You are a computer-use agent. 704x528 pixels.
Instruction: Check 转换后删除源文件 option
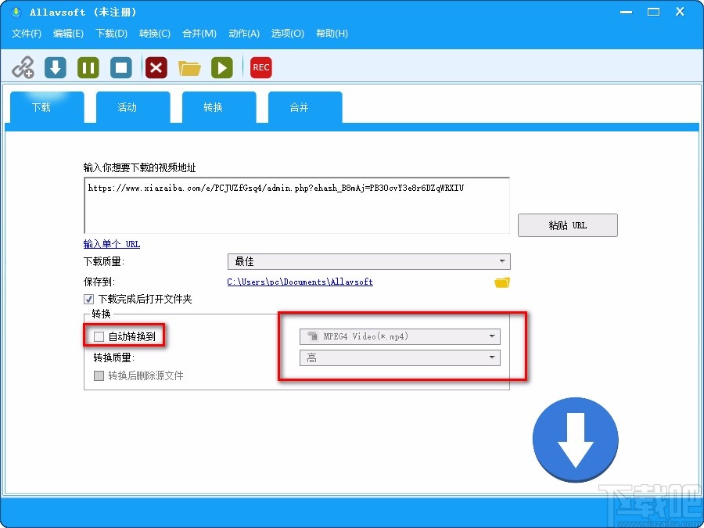pyautogui.click(x=99, y=375)
